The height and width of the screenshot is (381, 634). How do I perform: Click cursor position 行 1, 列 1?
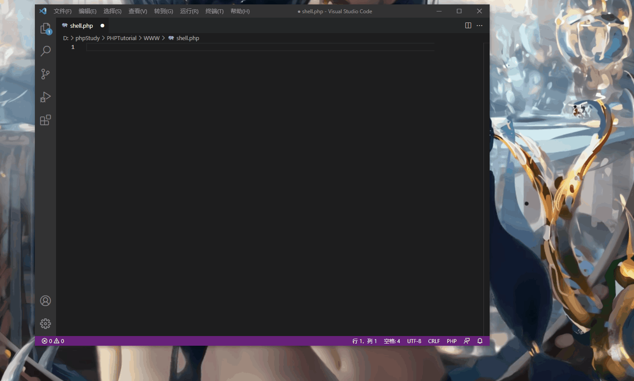(364, 341)
